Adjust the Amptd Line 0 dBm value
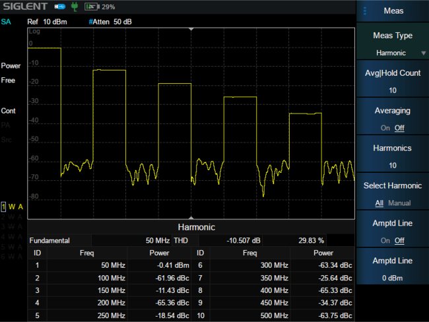 click(x=393, y=269)
